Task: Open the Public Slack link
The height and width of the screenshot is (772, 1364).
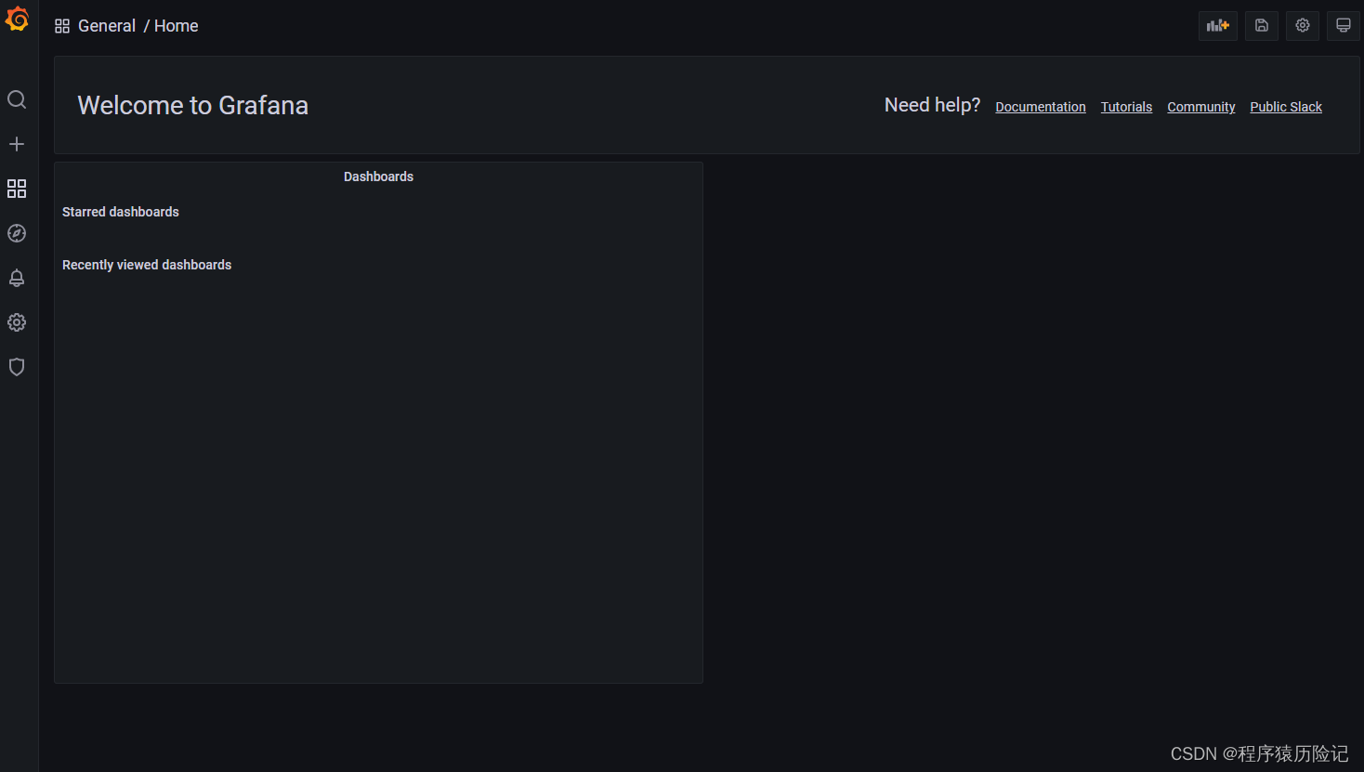Action: click(1286, 107)
